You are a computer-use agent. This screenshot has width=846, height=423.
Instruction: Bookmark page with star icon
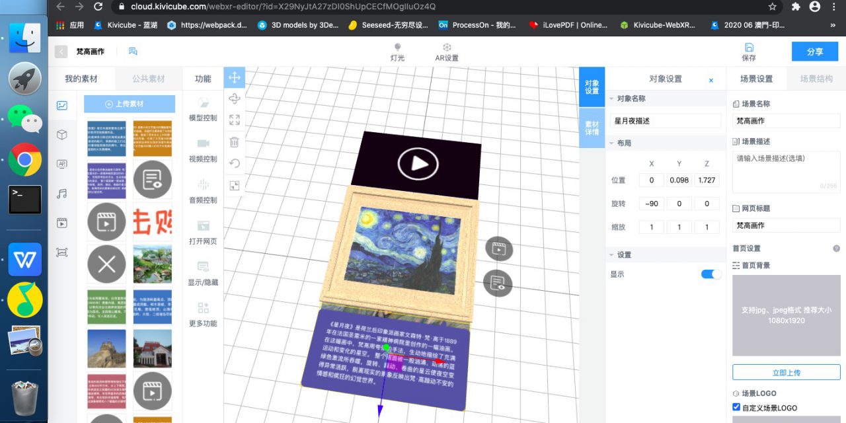[x=772, y=7]
